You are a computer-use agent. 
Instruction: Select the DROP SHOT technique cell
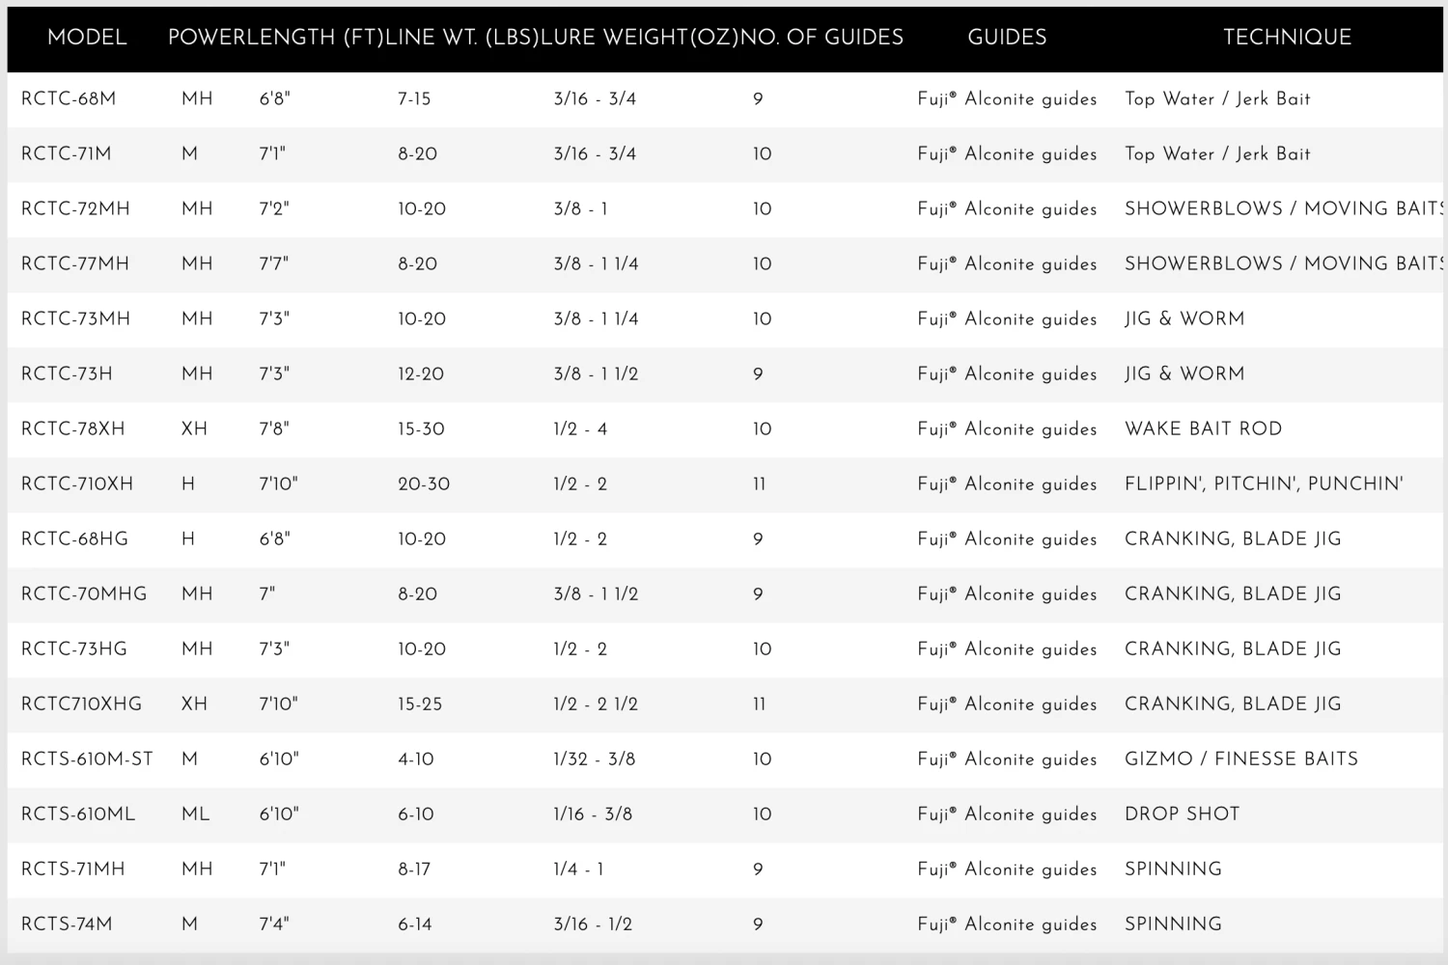(x=1182, y=813)
